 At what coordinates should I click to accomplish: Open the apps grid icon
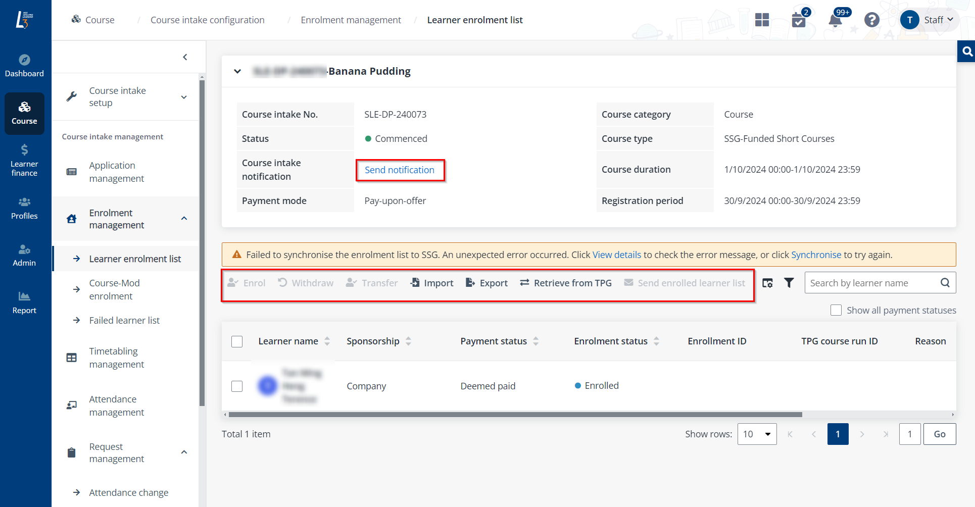tap(762, 20)
